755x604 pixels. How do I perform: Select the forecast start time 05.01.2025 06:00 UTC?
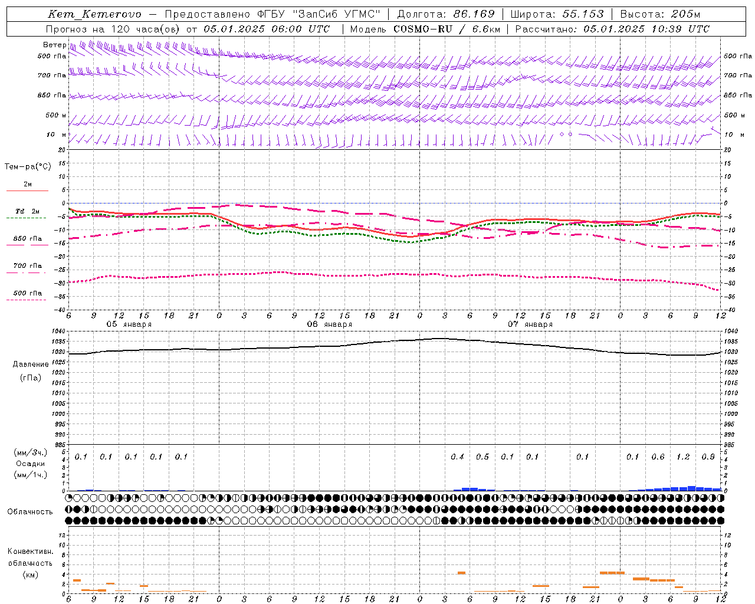tap(267, 29)
